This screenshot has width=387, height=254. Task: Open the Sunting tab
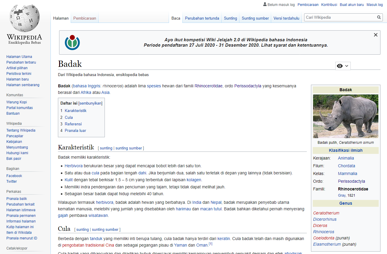(230, 18)
